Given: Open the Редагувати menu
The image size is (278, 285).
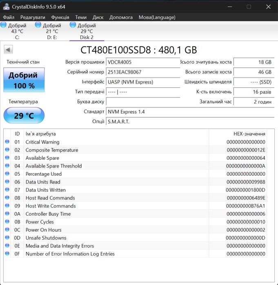Looking at the screenshot, I should [33, 17].
